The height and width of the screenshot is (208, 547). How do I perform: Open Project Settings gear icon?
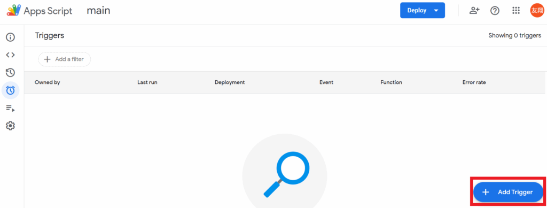(x=11, y=125)
